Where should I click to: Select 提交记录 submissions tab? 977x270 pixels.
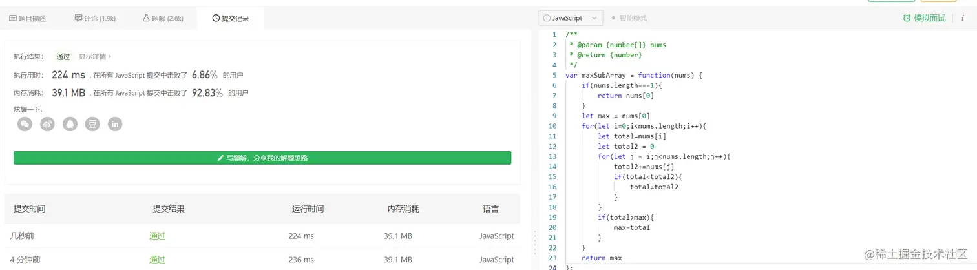click(x=230, y=18)
